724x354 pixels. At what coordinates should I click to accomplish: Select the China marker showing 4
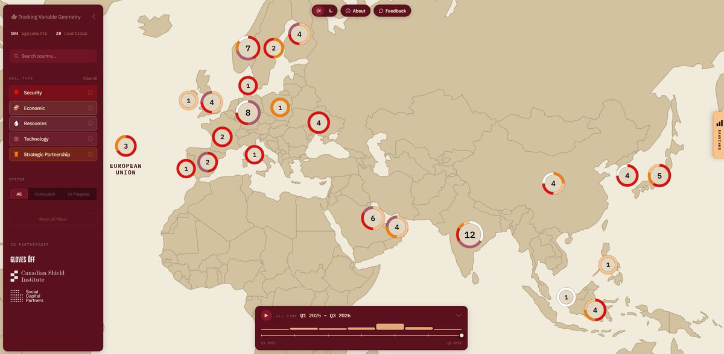click(x=553, y=184)
